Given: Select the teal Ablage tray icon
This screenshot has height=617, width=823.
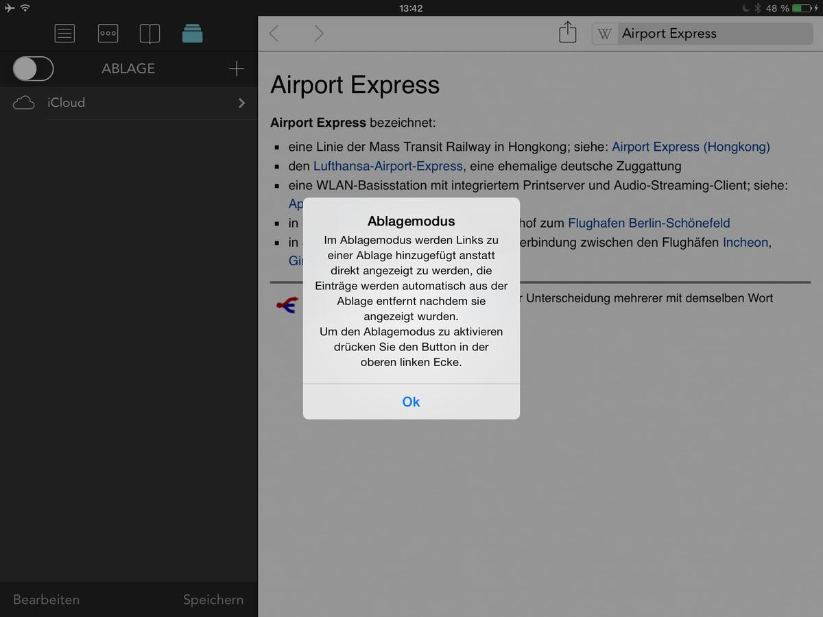Looking at the screenshot, I should [x=193, y=33].
